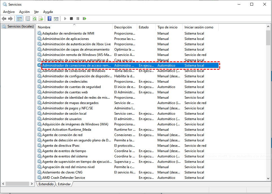The height and width of the screenshot is (194, 272).
Task: Click the left pane scroll right arrow
Action: coord(32,184)
